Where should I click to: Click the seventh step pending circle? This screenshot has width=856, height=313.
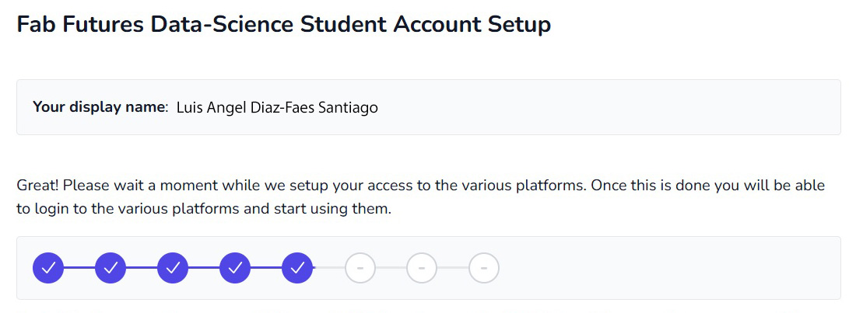click(x=422, y=268)
